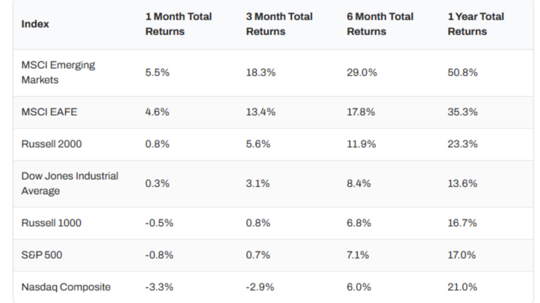540x303 pixels.
Task: Click the -2.9% Nasdaq three-month cell
Action: point(260,287)
